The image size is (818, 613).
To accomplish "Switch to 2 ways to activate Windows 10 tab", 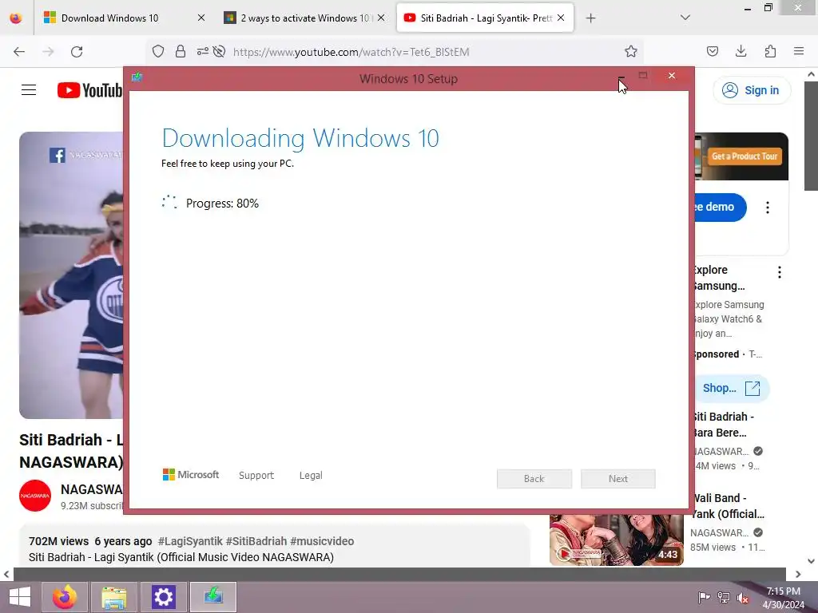I will [304, 18].
